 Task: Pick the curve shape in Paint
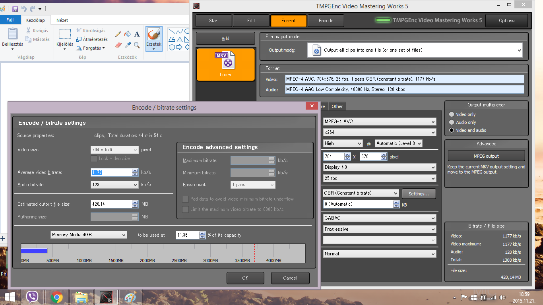coord(180,31)
